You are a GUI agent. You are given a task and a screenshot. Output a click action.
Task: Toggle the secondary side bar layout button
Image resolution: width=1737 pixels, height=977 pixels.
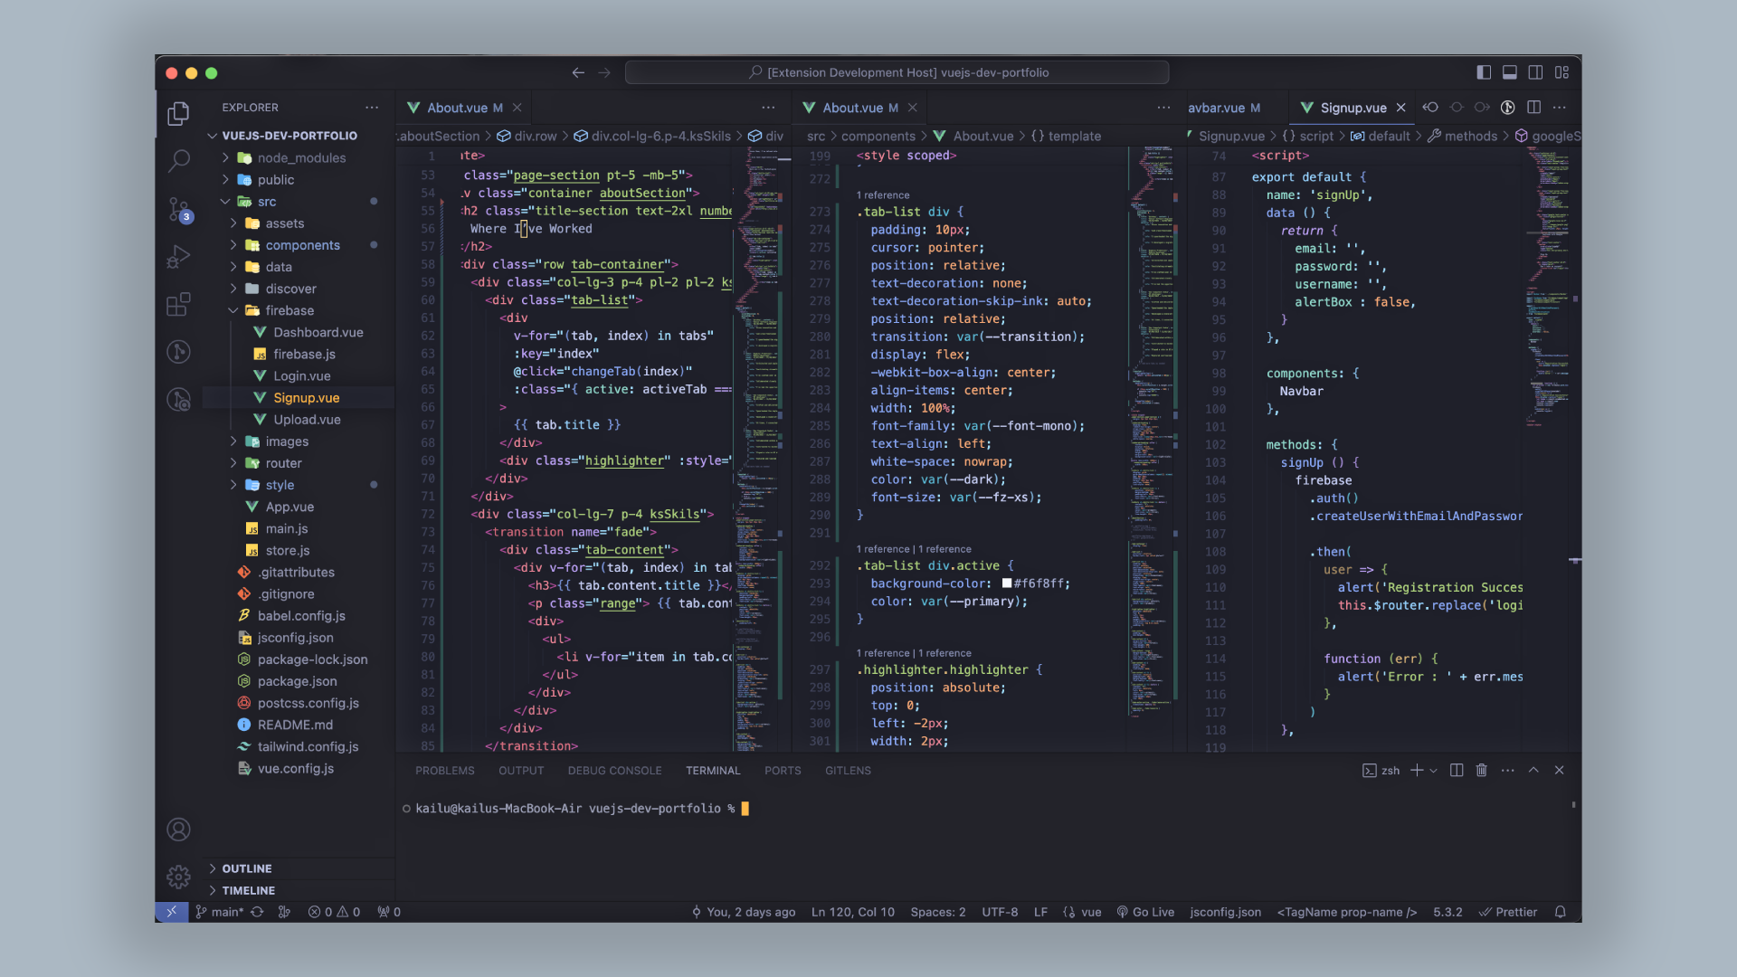click(1535, 72)
